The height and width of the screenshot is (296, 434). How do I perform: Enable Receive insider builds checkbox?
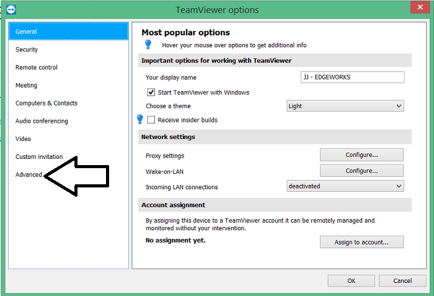[x=151, y=120]
